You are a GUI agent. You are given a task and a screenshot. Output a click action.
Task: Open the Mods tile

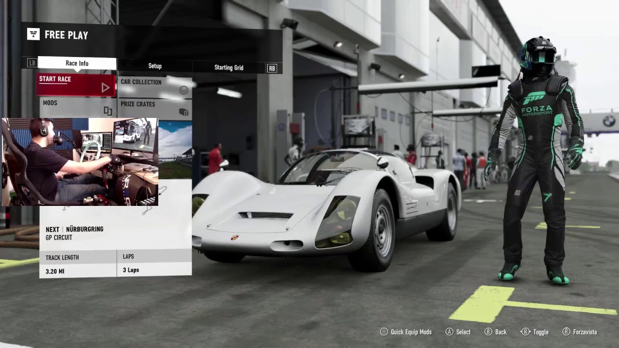[77, 107]
